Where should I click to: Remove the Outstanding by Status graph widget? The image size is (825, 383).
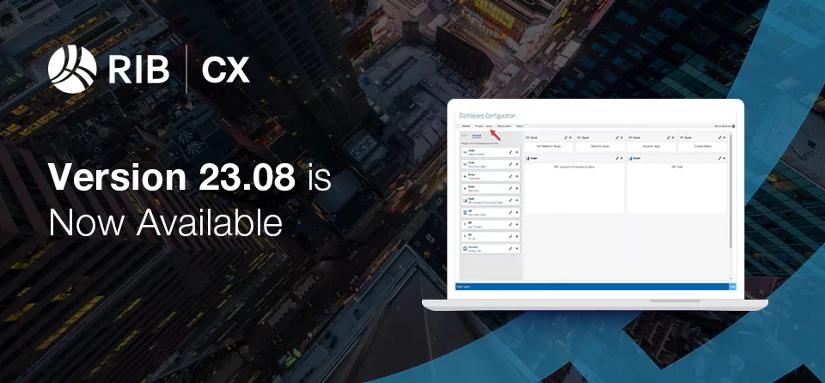[x=622, y=158]
